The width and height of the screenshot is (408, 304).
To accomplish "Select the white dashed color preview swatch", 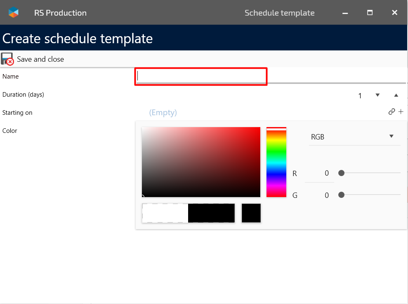I will click(165, 213).
